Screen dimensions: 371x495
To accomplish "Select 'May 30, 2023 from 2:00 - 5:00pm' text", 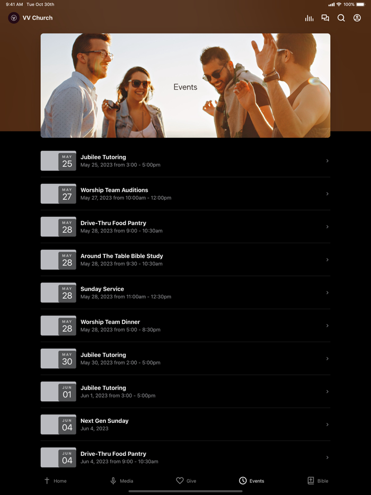I will coord(120,363).
